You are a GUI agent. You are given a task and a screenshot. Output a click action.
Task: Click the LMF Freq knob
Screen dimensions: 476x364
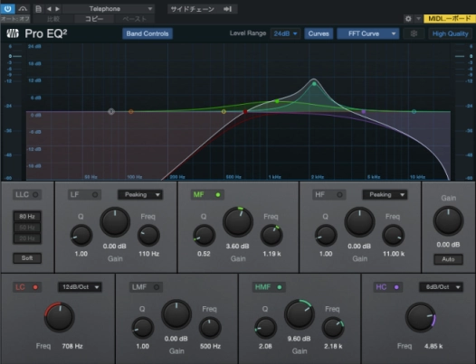(210, 327)
